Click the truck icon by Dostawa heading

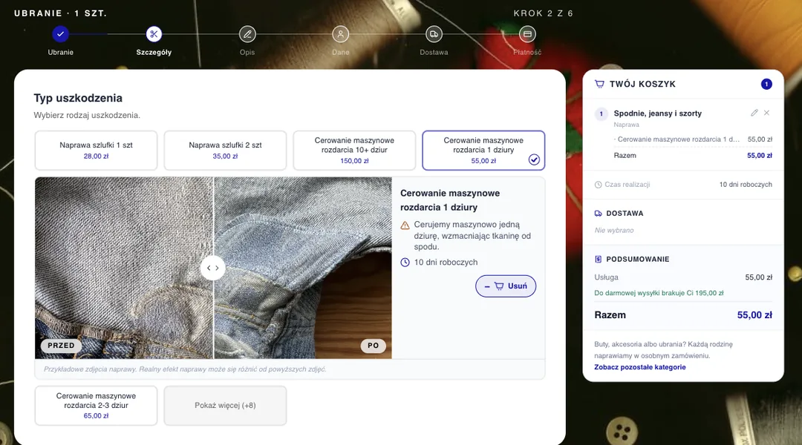click(599, 214)
